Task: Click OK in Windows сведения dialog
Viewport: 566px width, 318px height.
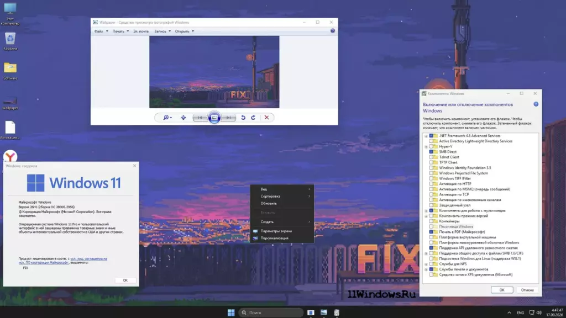Action: [x=125, y=280]
